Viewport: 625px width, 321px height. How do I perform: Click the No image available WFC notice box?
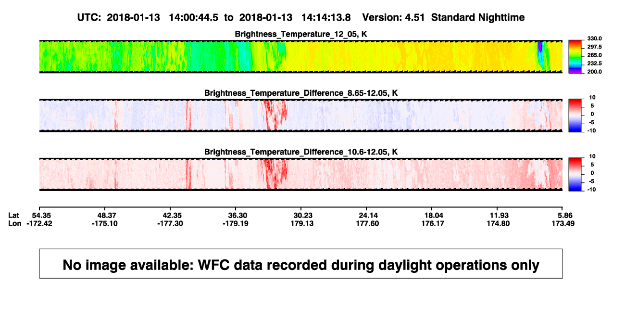301,263
